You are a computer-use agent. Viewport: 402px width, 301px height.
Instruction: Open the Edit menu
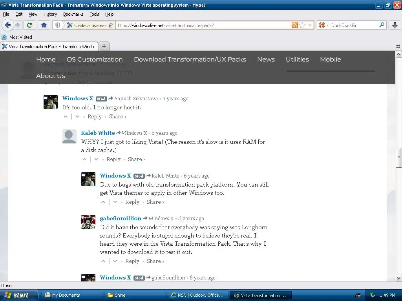click(19, 15)
